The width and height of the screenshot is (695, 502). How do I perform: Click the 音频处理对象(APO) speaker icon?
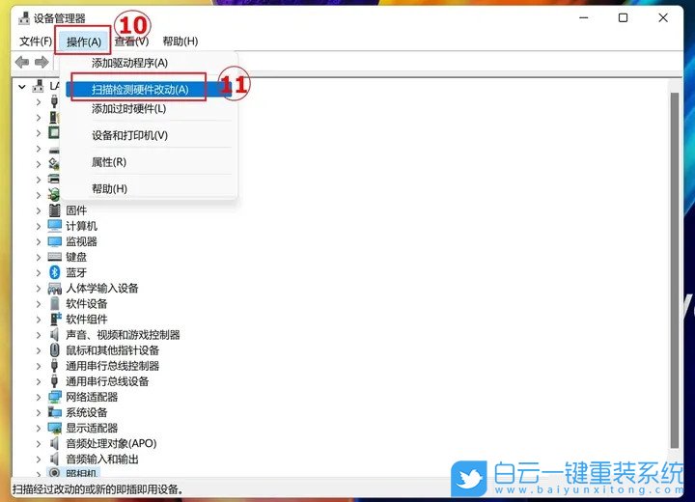(54, 443)
